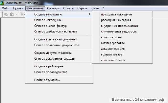The width and height of the screenshot is (168, 103).
Task: Select Список шаблонов накладных
Action: tap(59, 32)
